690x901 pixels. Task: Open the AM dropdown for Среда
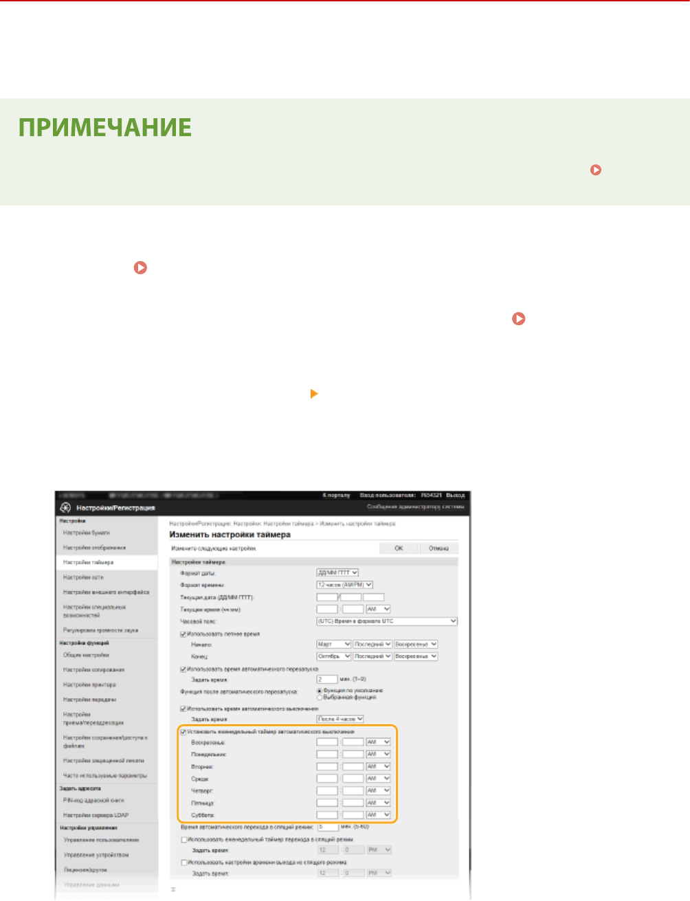378,779
